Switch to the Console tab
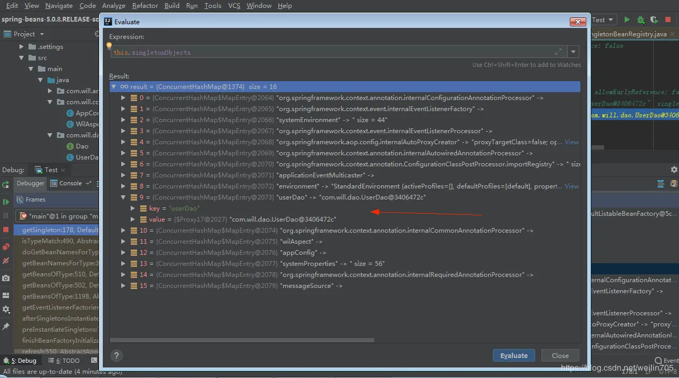Viewport: 679px width, 378px height. pos(71,183)
